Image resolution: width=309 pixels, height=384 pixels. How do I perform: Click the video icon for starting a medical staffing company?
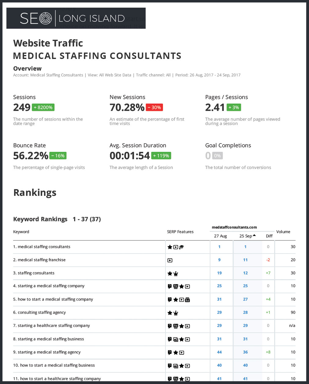tap(187, 287)
